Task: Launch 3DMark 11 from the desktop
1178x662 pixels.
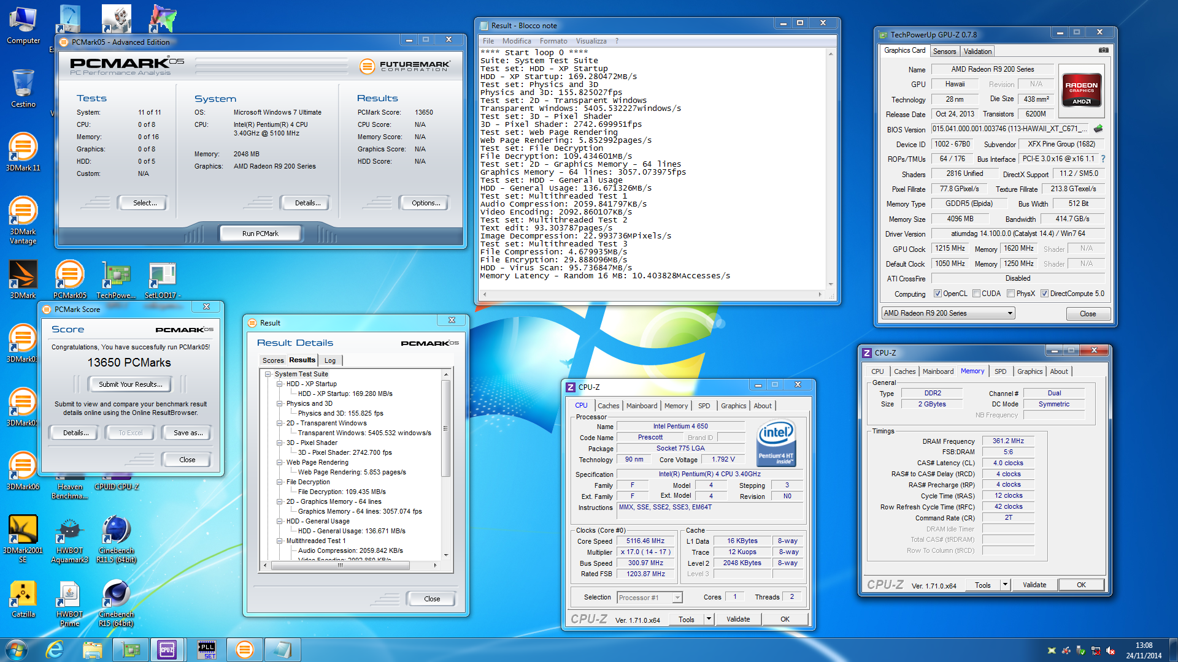Action: pos(23,151)
